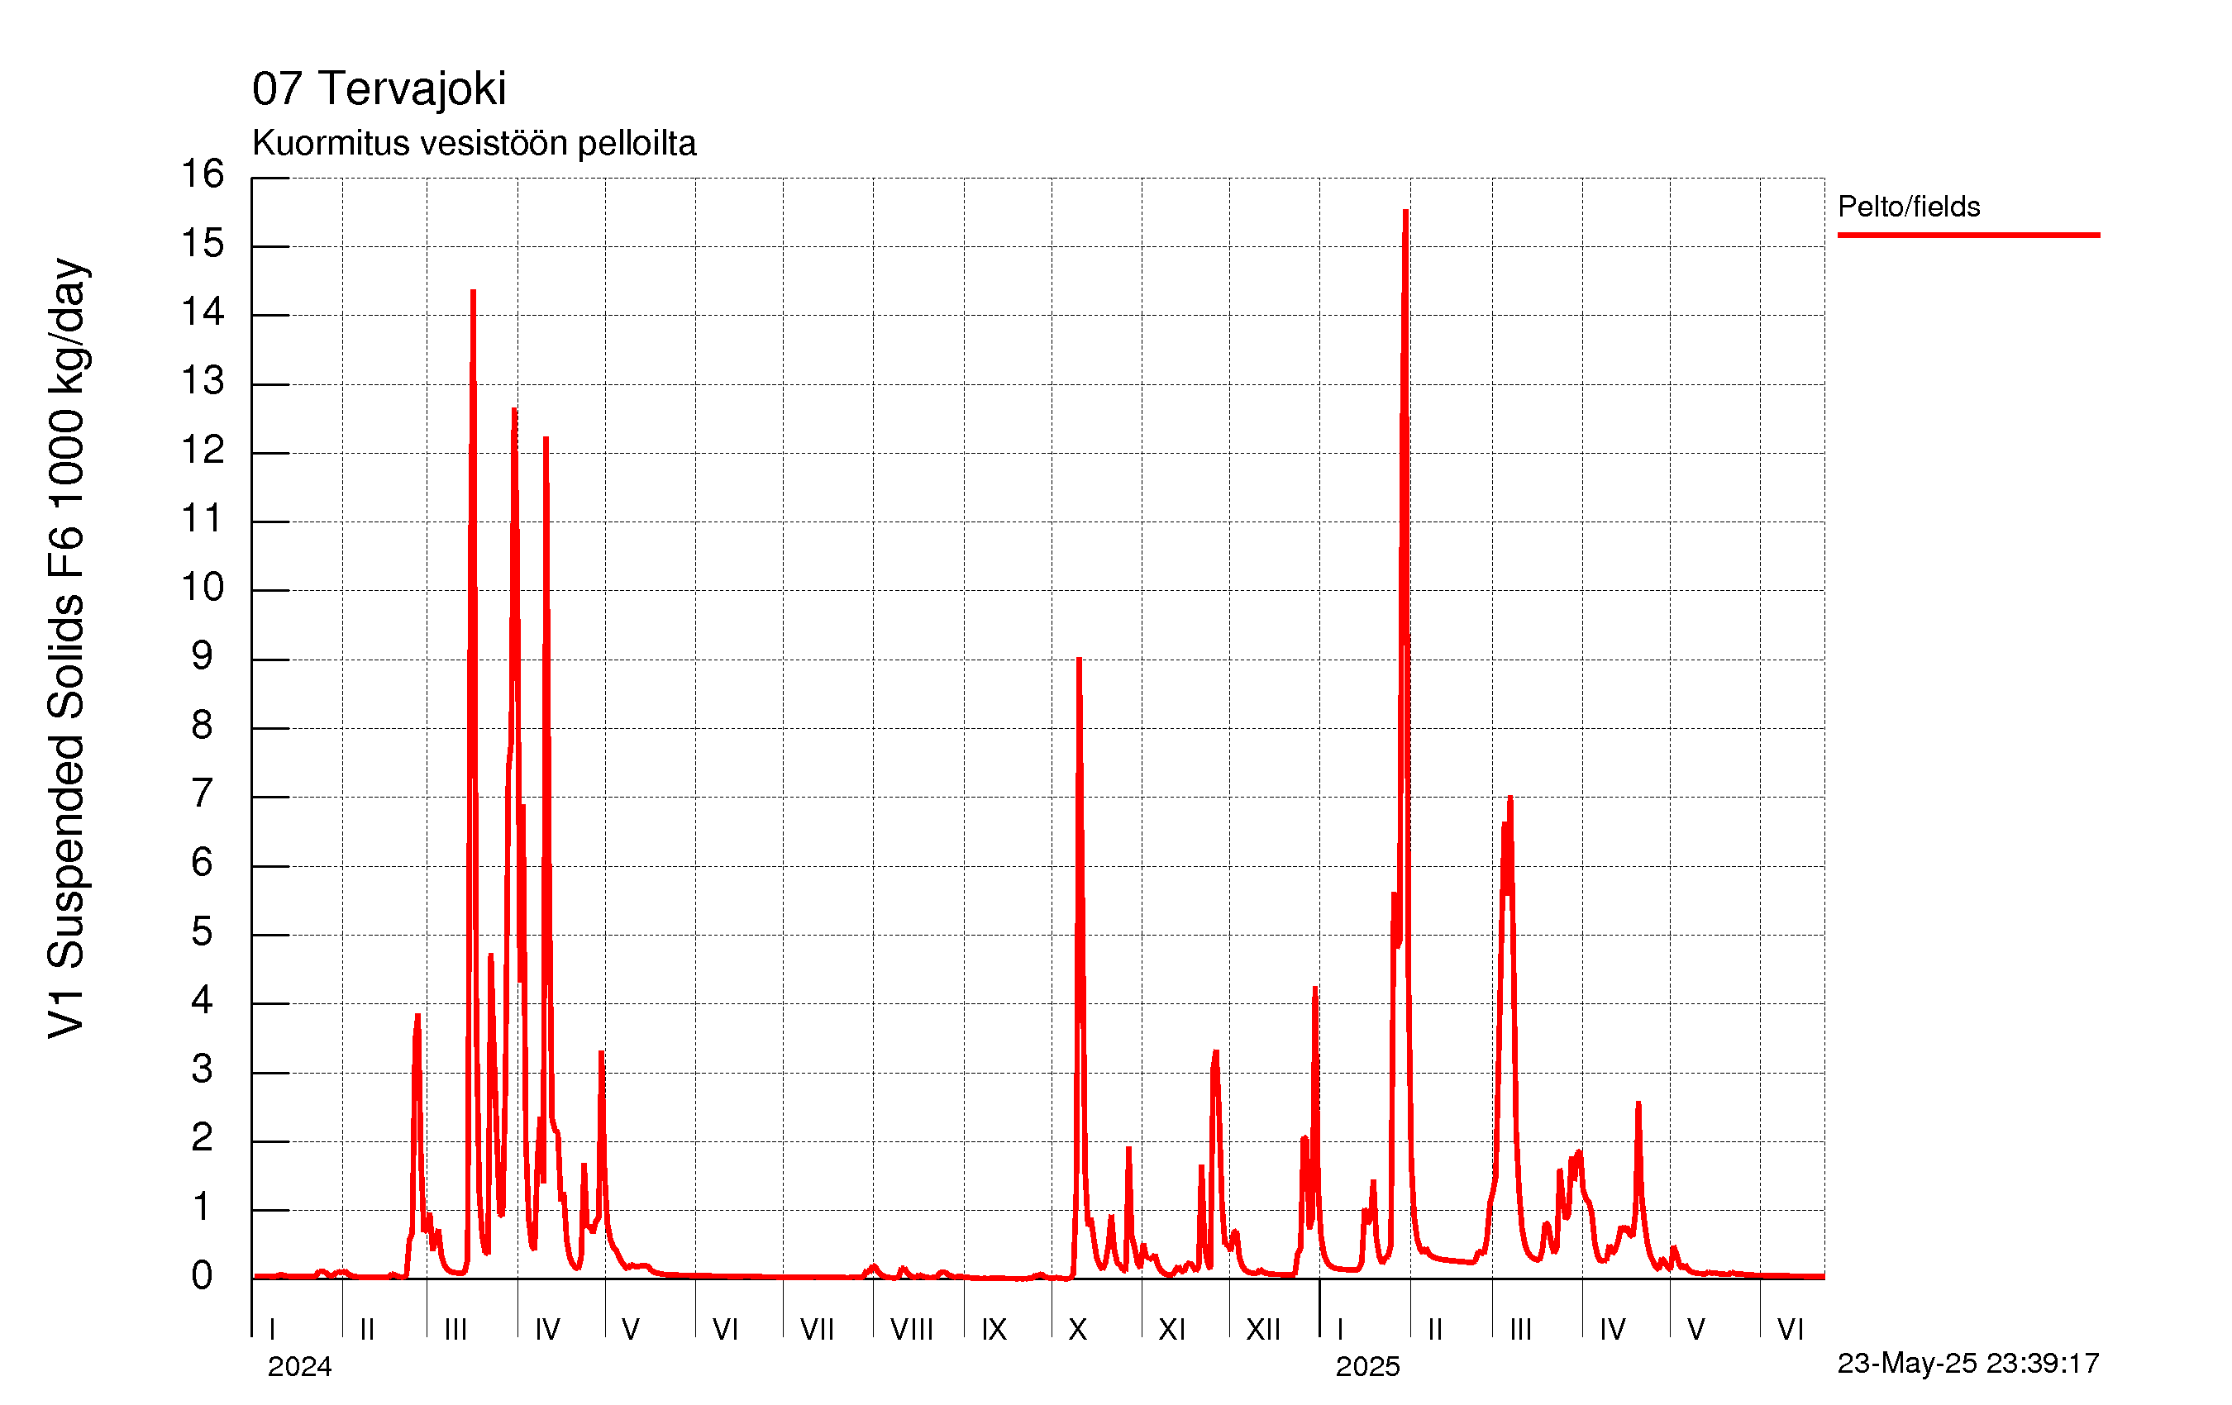This screenshot has height=1405, width=2232.
Task: Click y-axis value "5"
Action: coord(202,932)
